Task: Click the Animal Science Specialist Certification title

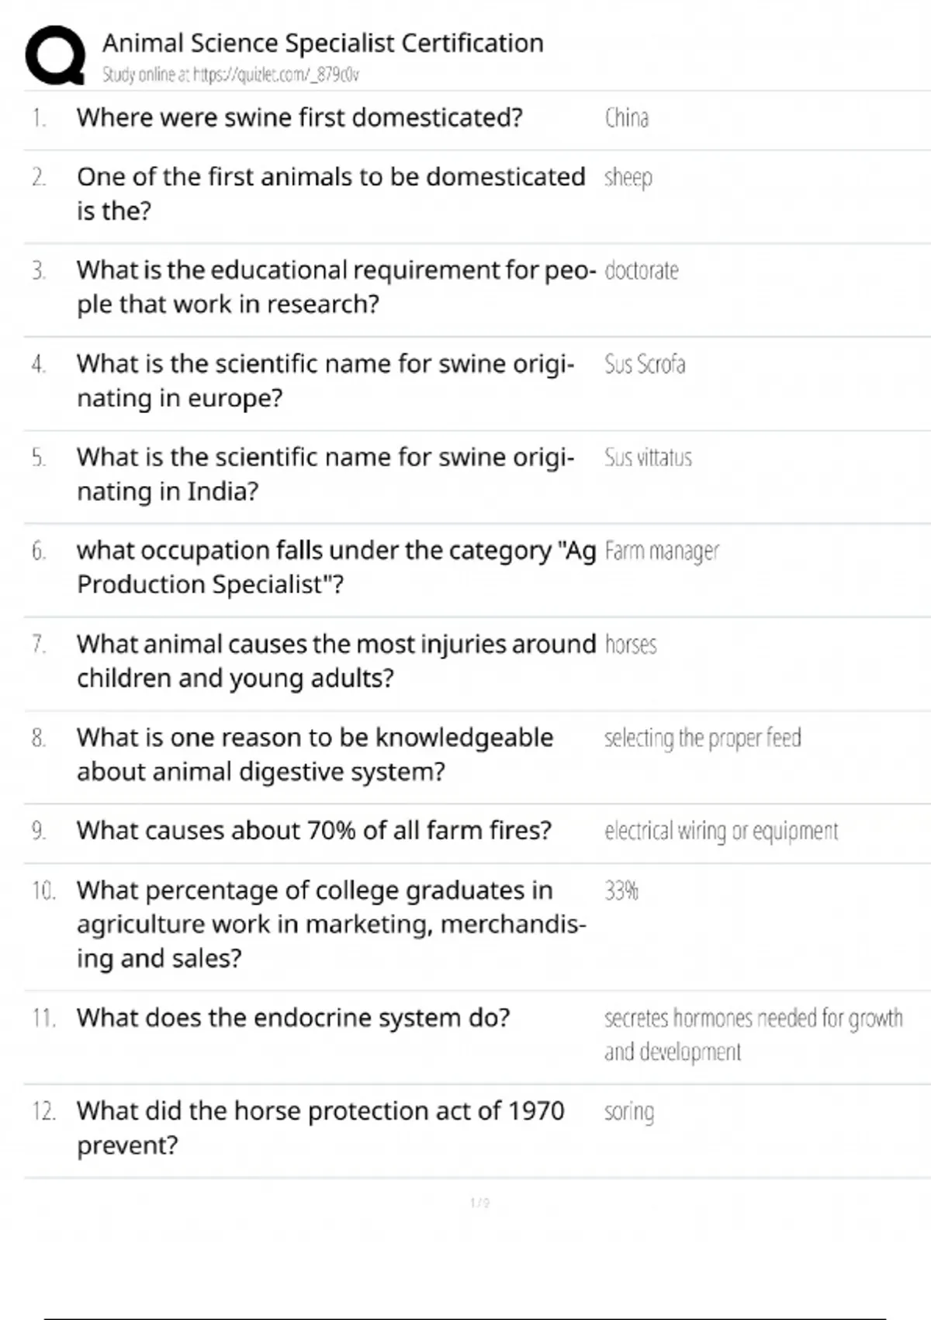Action: (x=323, y=43)
